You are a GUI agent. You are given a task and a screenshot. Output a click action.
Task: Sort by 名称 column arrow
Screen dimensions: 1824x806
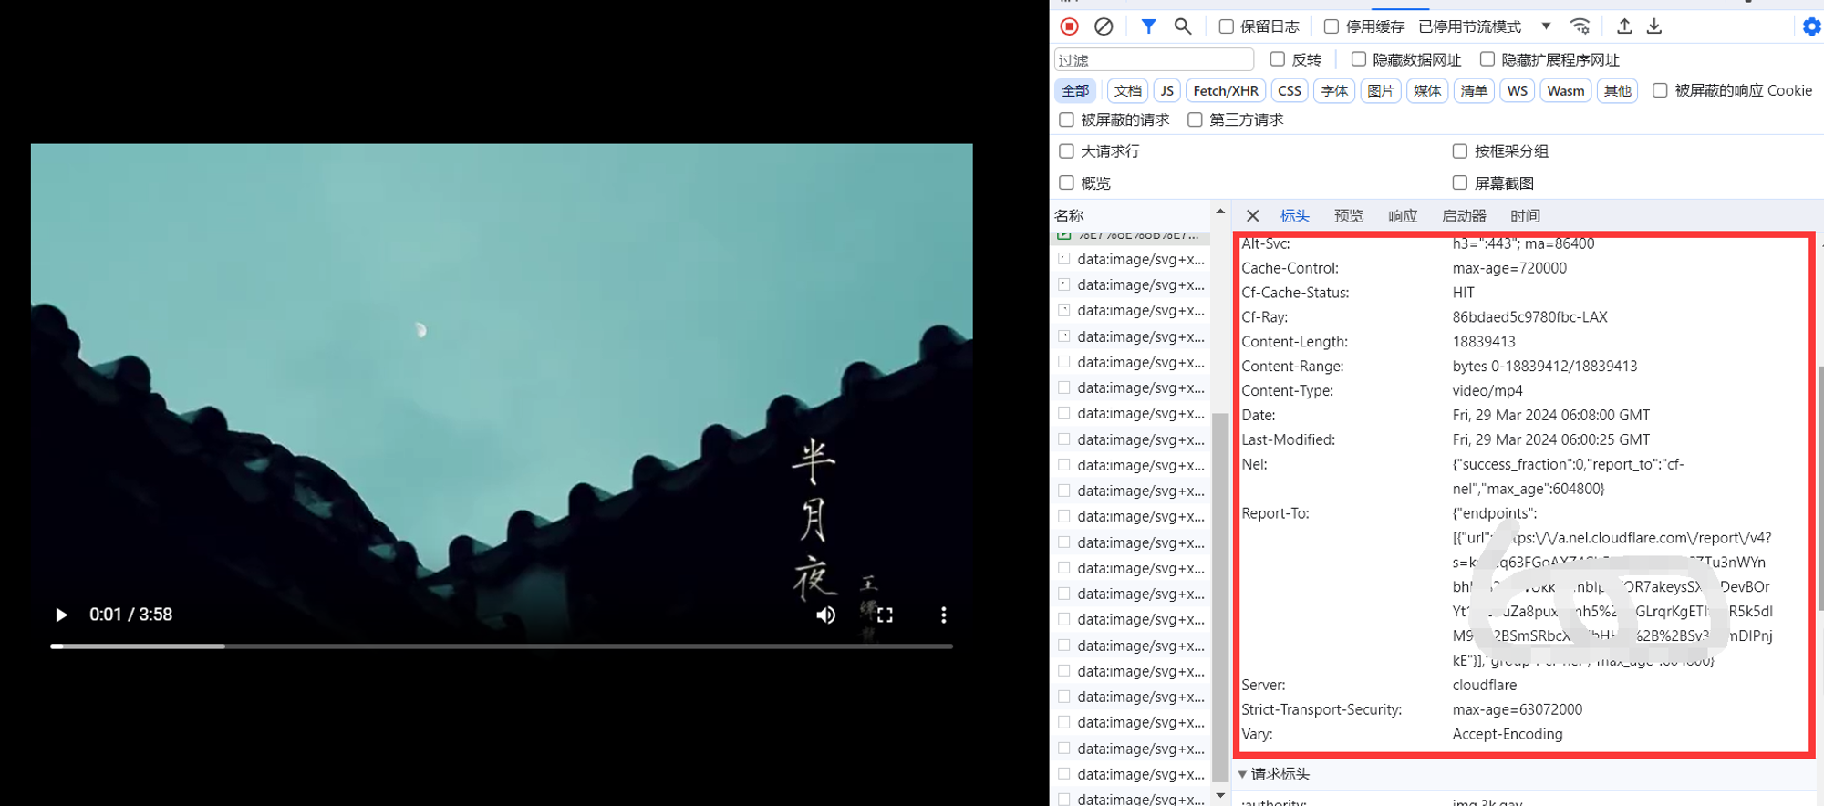coord(1220,212)
